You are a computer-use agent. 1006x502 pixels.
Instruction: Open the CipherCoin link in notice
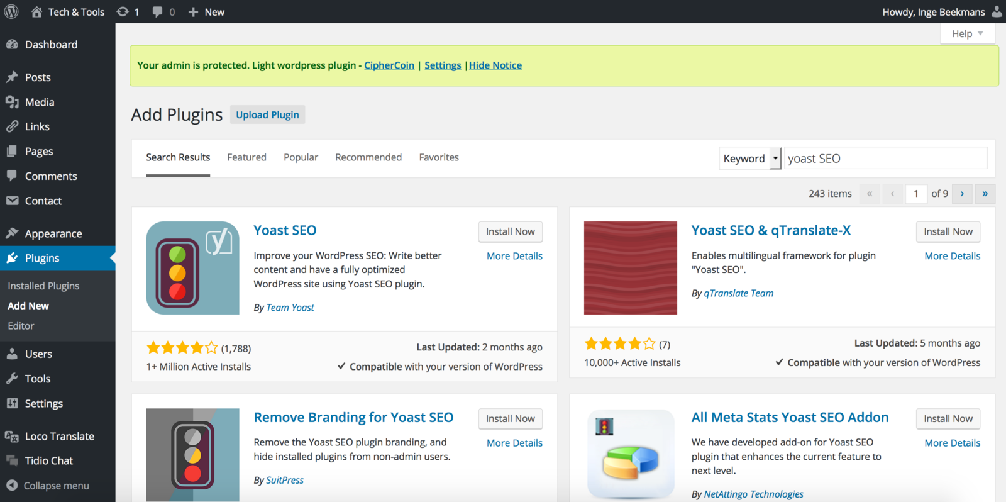click(x=389, y=65)
